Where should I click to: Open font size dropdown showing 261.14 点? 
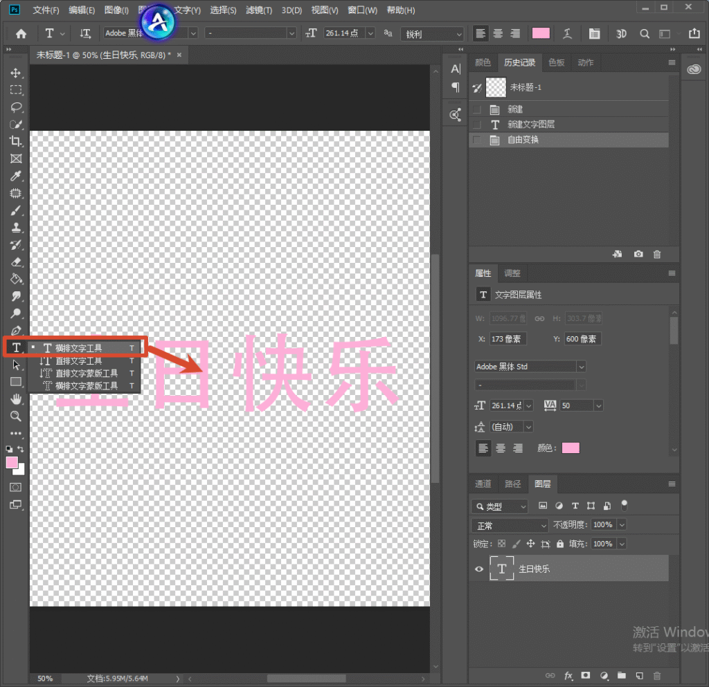tap(370, 33)
